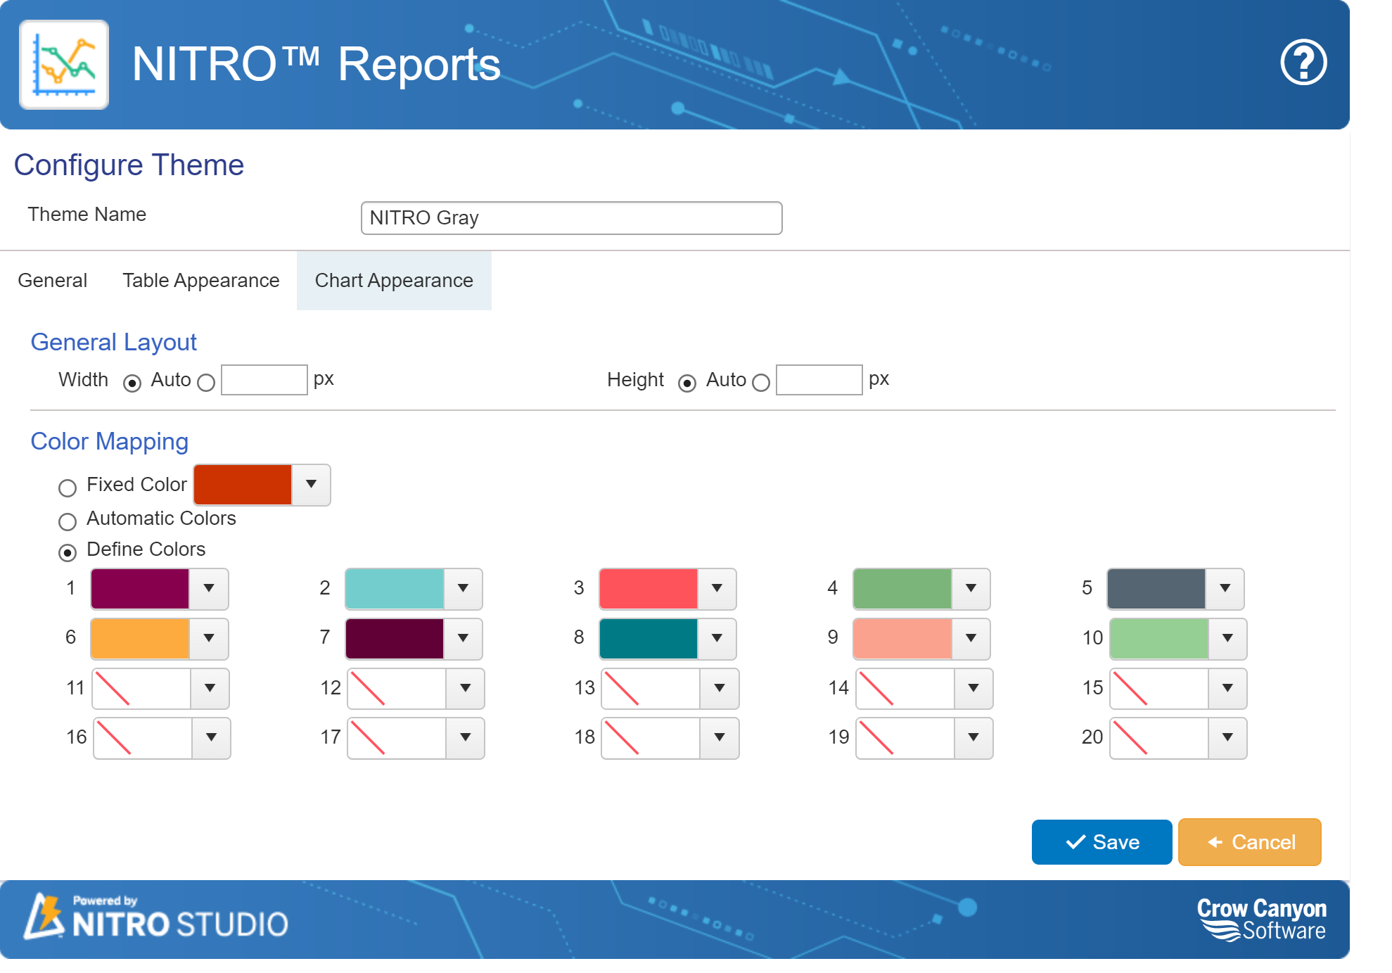
Task: Open the color 18 dropdown arrow
Action: (x=720, y=738)
